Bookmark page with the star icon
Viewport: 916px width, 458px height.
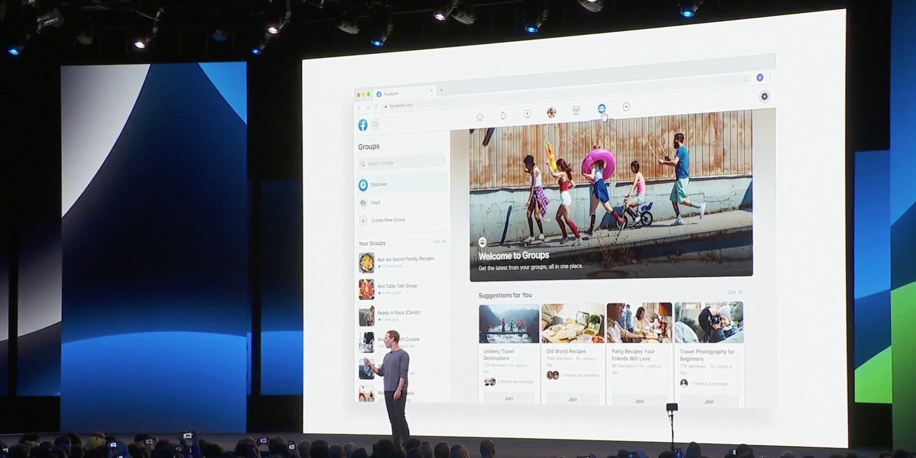click(x=746, y=79)
